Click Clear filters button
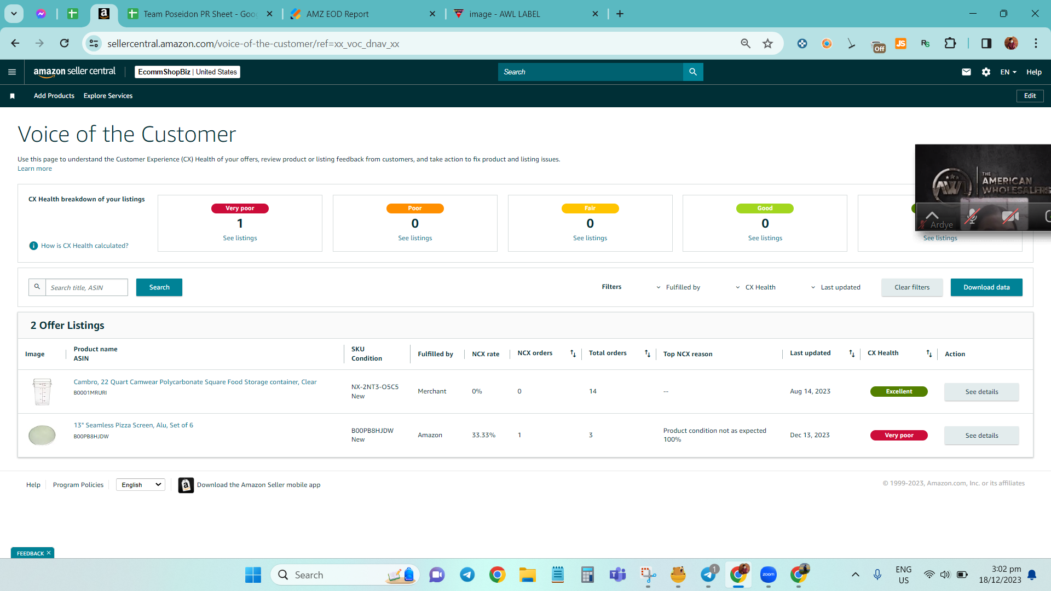The height and width of the screenshot is (591, 1051). click(x=912, y=287)
